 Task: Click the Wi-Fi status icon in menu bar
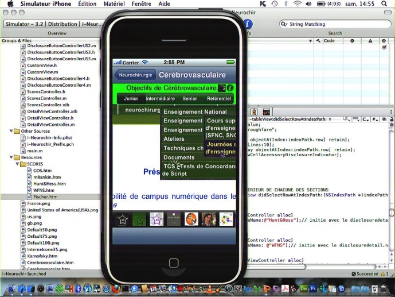point(298,4)
